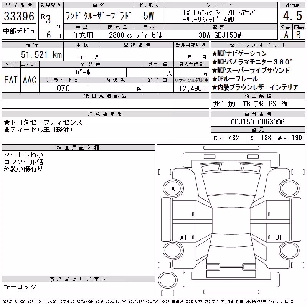Image resolution: width=307 pixels, height=307 pixels.
Task: Select the MOPパノラマモニター360° line
Action: point(252,62)
